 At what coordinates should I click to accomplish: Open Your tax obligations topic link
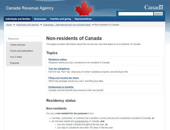(59, 69)
